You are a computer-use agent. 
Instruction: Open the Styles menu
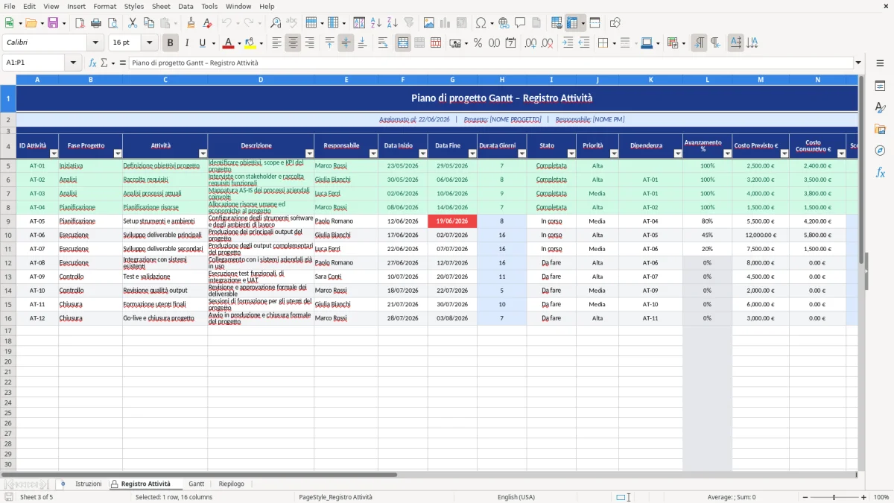point(134,6)
